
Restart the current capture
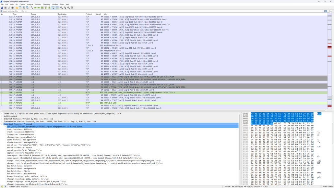pos(9,7)
